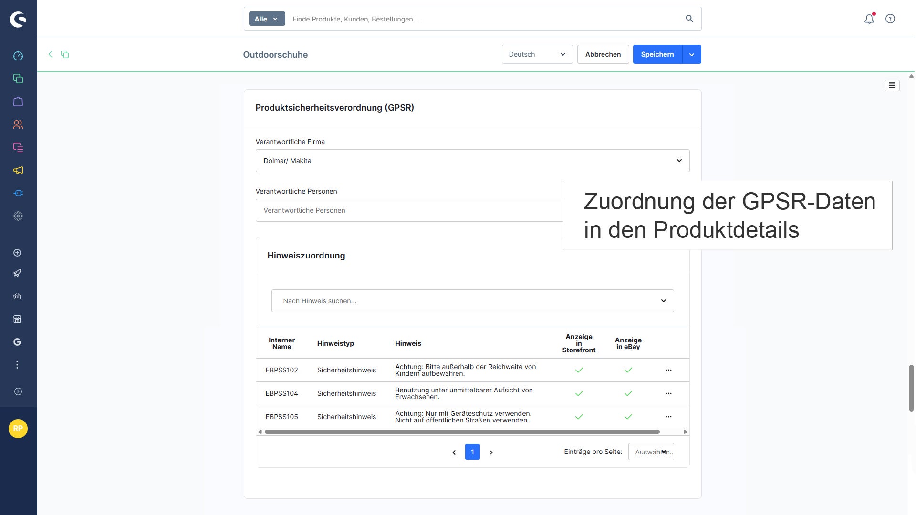Click the vertical page scrollbar thumb
The image size is (916, 515).
911,388
